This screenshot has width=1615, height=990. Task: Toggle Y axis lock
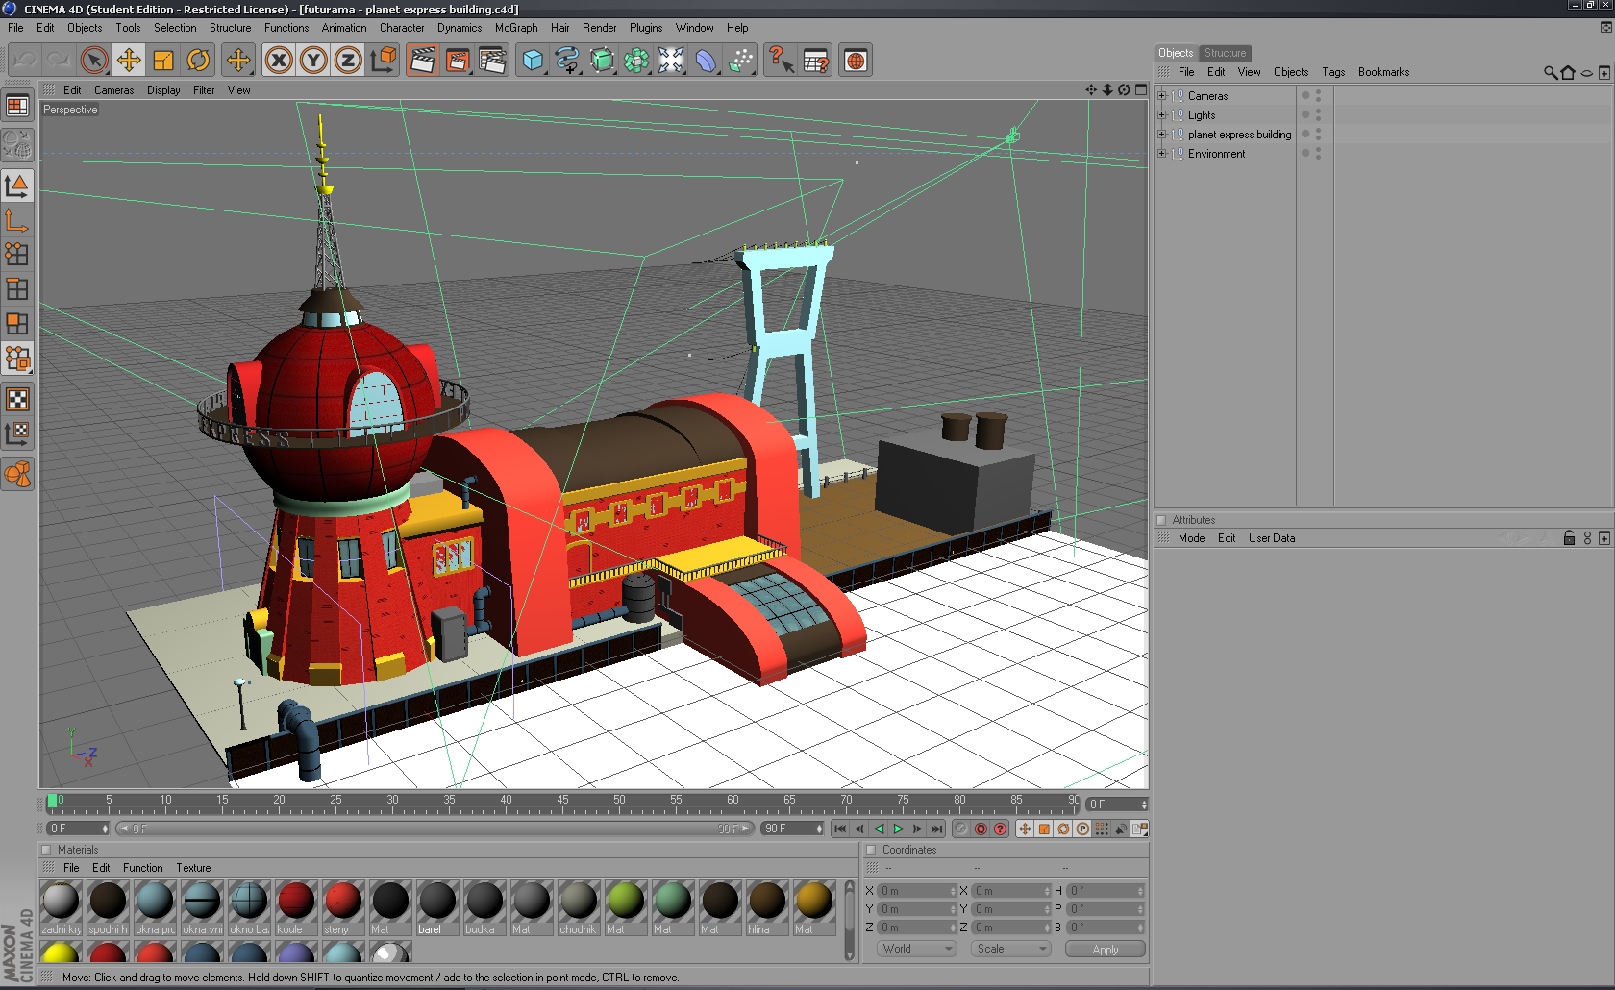tap(313, 61)
